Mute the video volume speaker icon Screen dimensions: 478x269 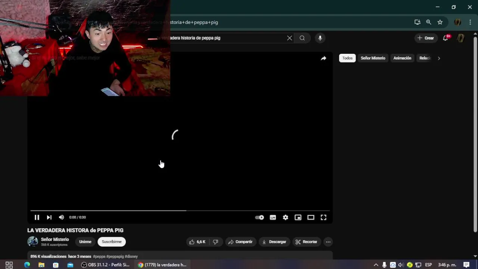(x=61, y=217)
